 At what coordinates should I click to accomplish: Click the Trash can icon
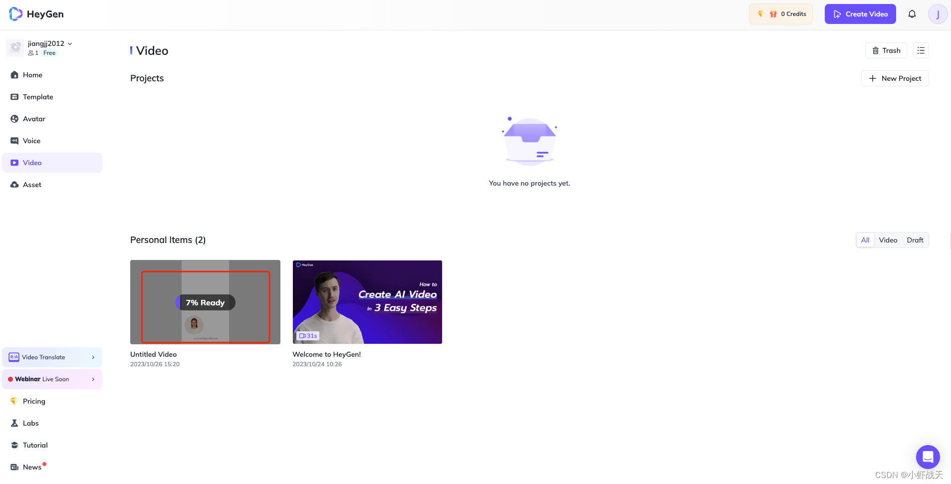876,50
